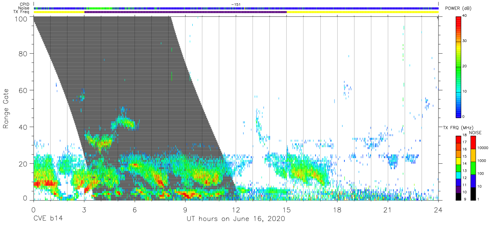Click the top TX Freq strip's yellow segment after 15 UT
Screen dimensions: 493x227
[x=363, y=12]
